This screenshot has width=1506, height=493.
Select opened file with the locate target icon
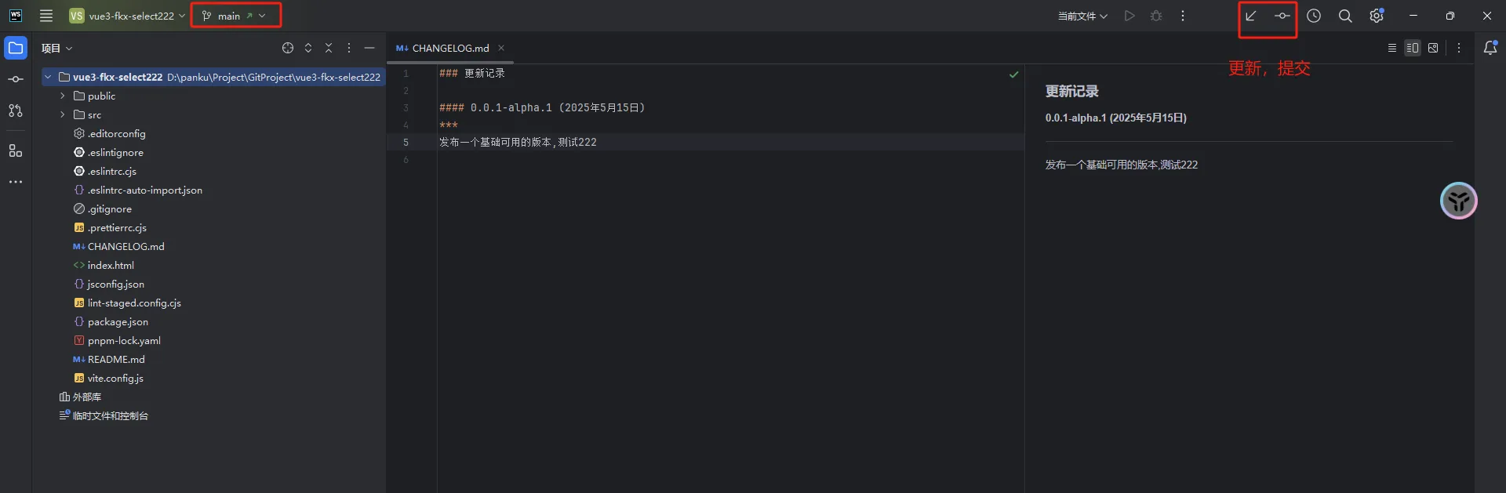pyautogui.click(x=287, y=48)
